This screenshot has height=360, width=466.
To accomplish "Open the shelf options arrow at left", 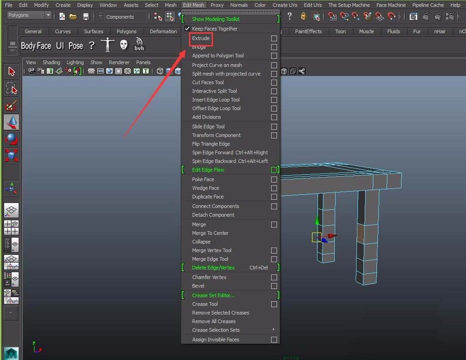I will pyautogui.click(x=13, y=51).
